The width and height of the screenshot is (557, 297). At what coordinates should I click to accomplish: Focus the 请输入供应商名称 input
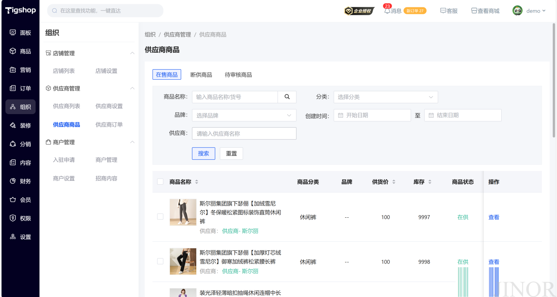tap(244, 134)
